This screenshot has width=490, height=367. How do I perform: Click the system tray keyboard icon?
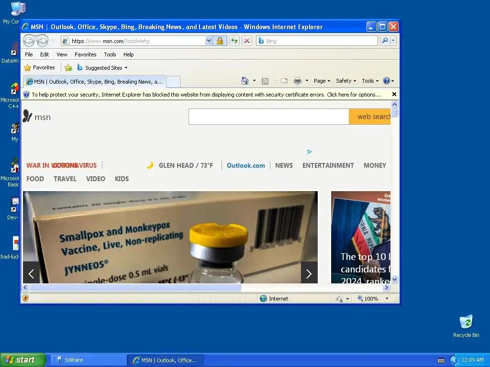(441, 360)
